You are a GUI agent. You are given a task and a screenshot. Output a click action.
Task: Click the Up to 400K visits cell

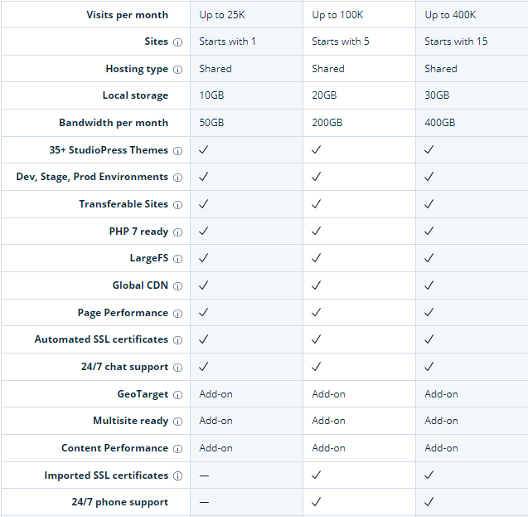point(452,15)
